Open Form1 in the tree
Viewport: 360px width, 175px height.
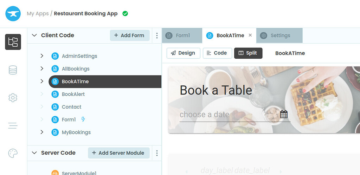(69, 119)
